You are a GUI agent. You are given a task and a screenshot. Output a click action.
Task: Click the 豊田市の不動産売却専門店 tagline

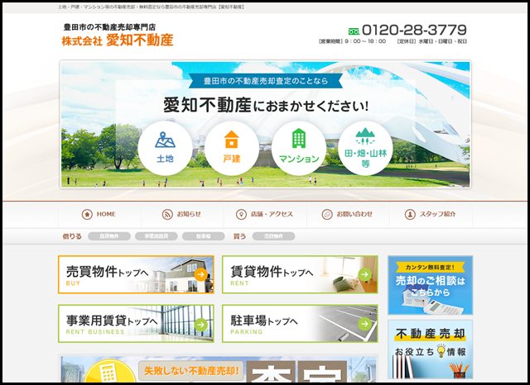[x=109, y=27]
